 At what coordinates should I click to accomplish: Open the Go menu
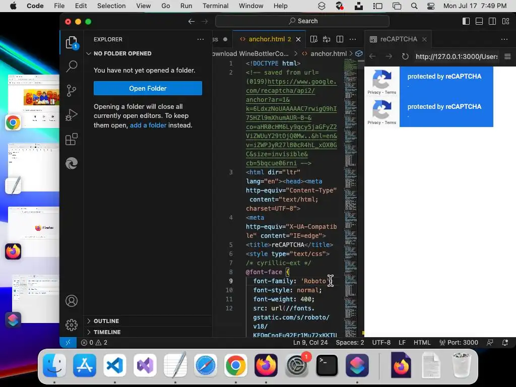[165, 6]
